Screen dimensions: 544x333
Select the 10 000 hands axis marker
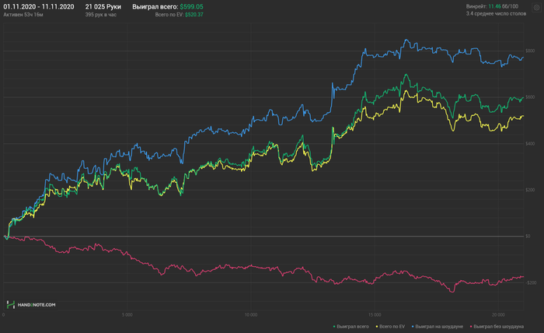pos(251,315)
